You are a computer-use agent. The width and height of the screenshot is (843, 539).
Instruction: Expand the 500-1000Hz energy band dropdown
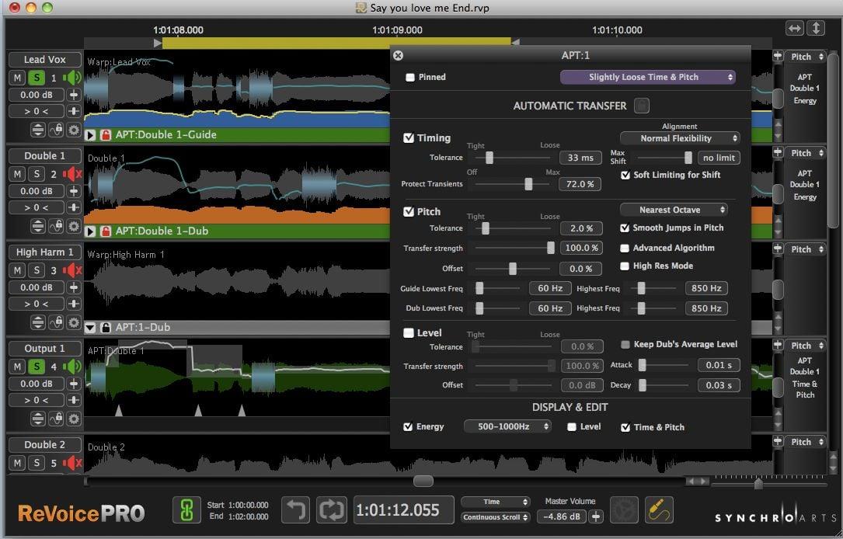click(x=507, y=426)
